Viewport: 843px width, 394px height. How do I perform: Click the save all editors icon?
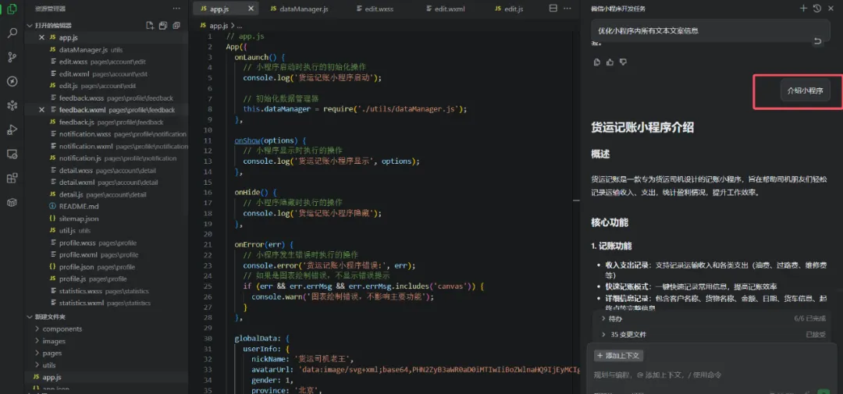point(163,25)
